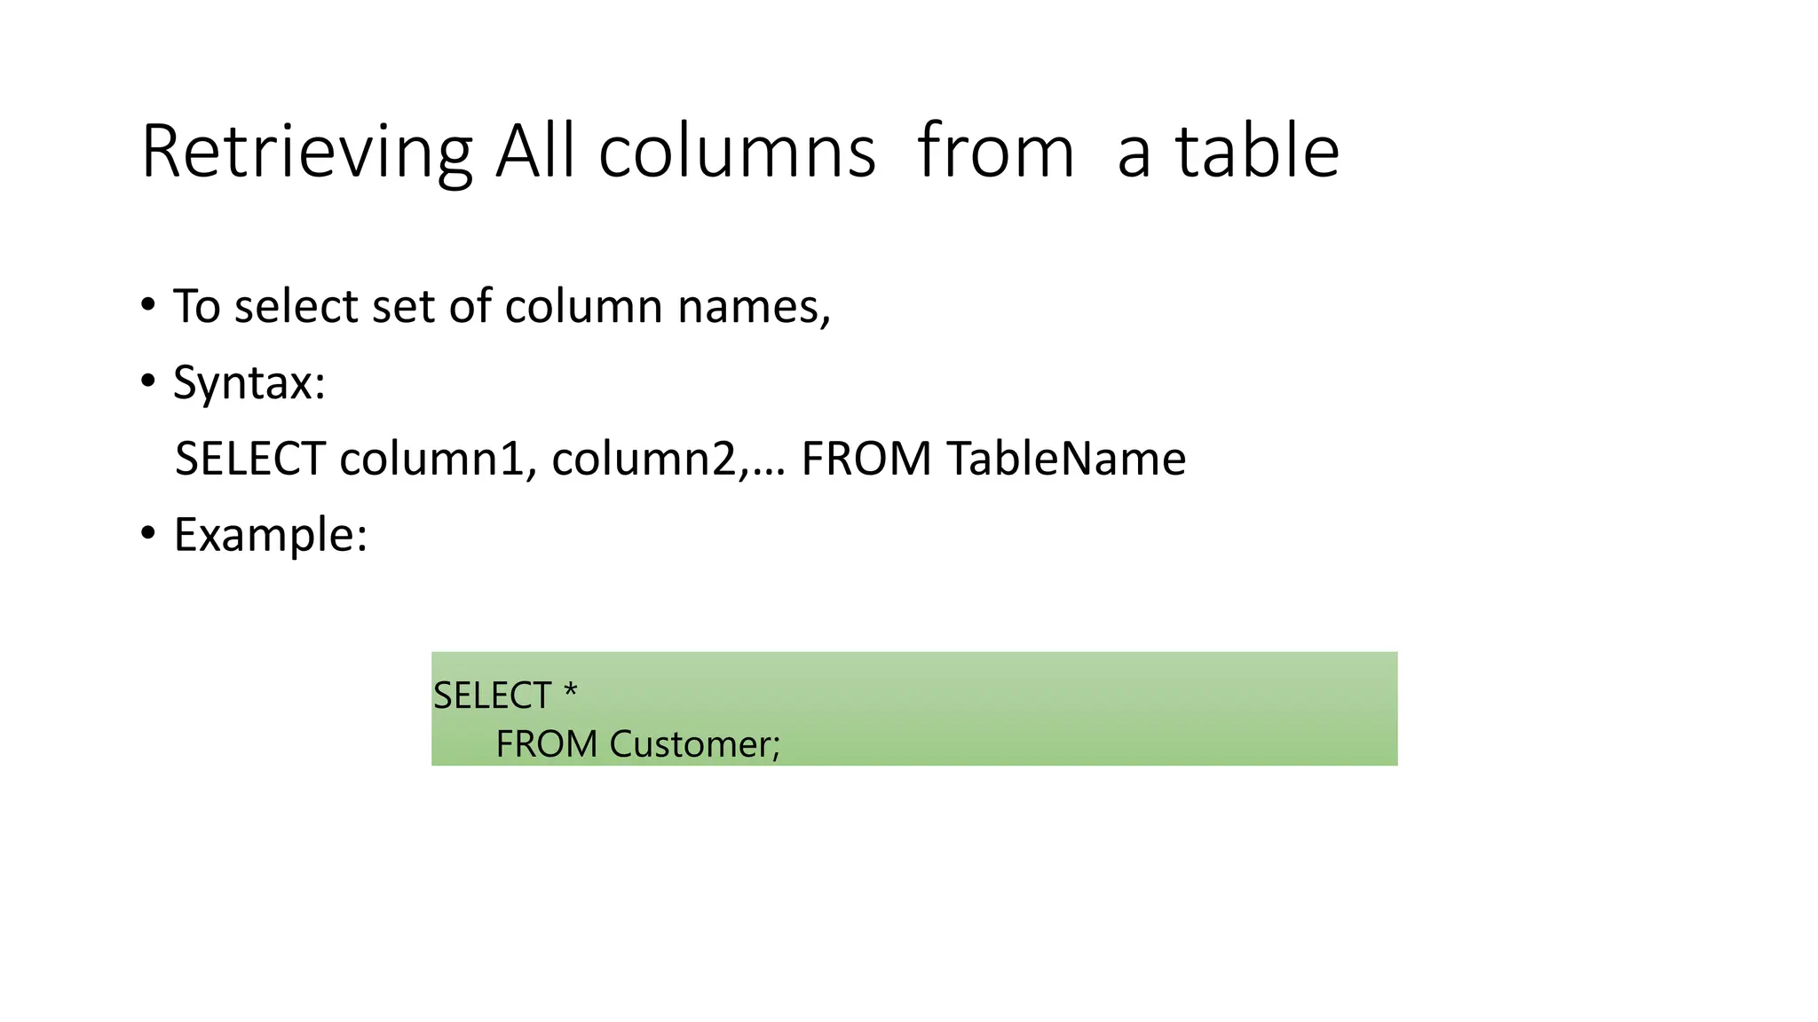
Task: Select the 'Syntax:' bullet text
Action: 249,383
